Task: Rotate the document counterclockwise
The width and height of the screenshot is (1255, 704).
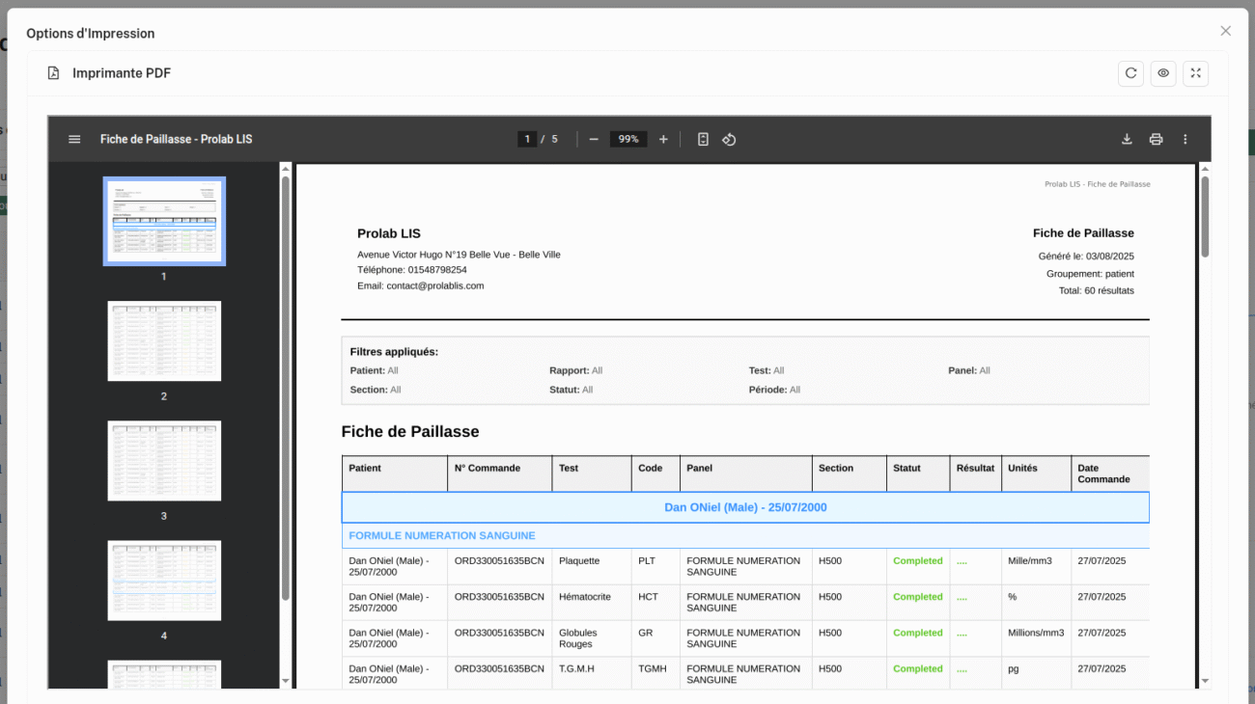Action: click(x=729, y=139)
